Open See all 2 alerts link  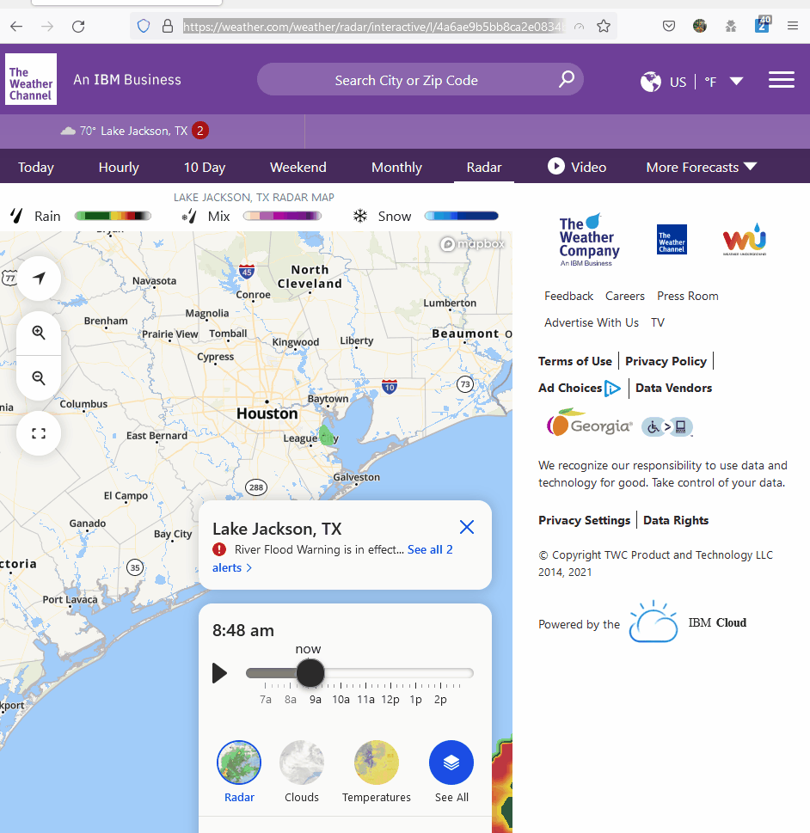point(430,550)
